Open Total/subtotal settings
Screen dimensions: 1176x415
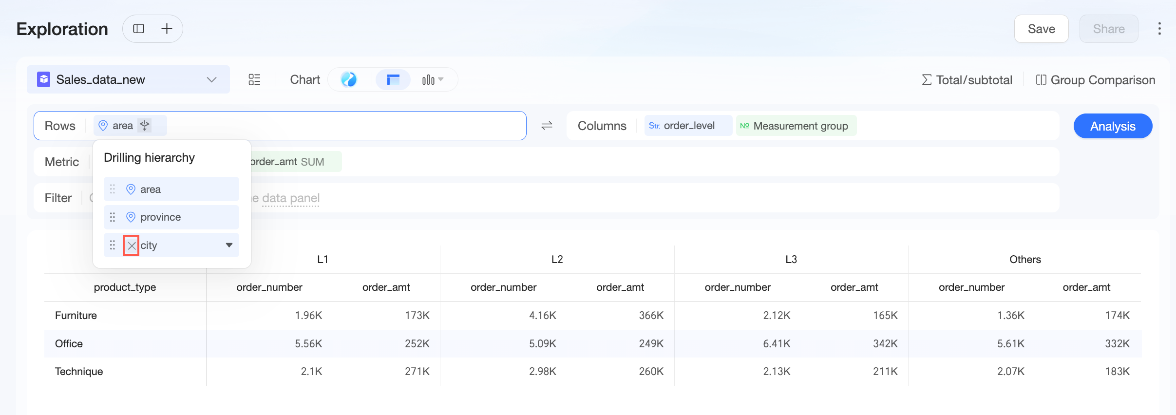967,80
